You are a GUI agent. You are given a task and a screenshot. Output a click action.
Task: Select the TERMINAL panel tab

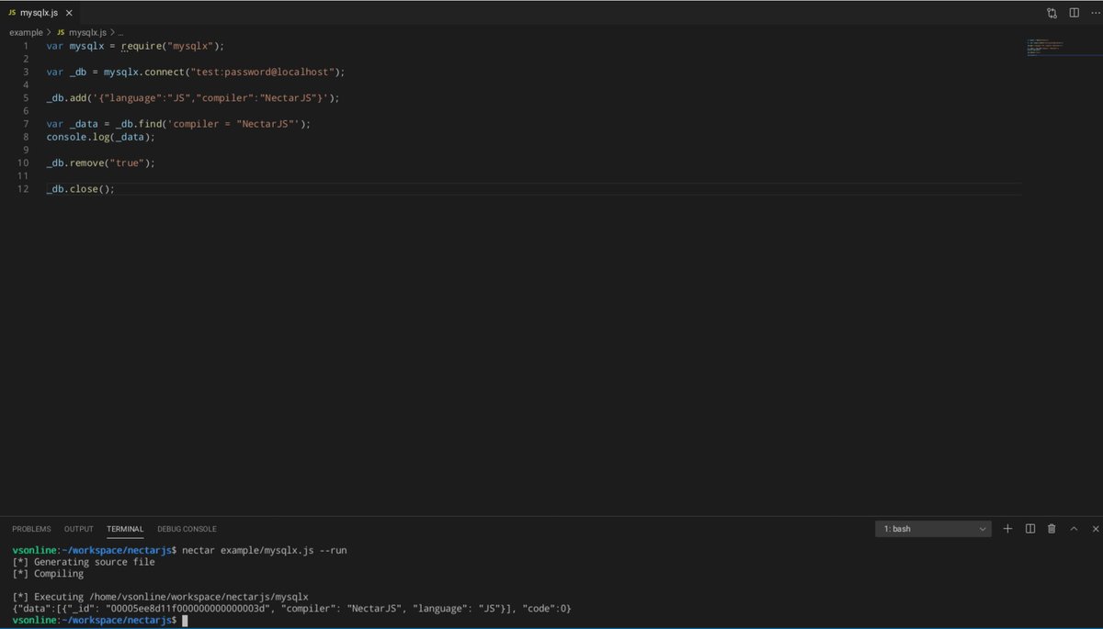click(124, 529)
